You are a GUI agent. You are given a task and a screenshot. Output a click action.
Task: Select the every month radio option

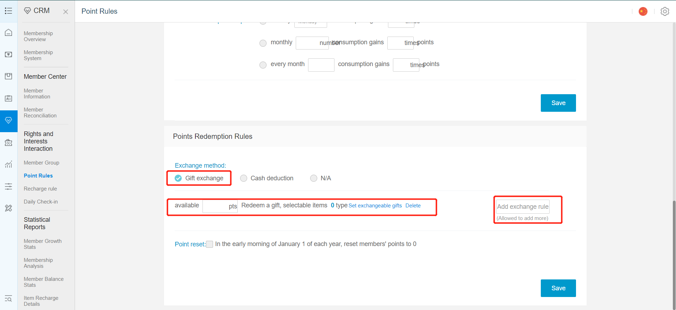click(263, 65)
